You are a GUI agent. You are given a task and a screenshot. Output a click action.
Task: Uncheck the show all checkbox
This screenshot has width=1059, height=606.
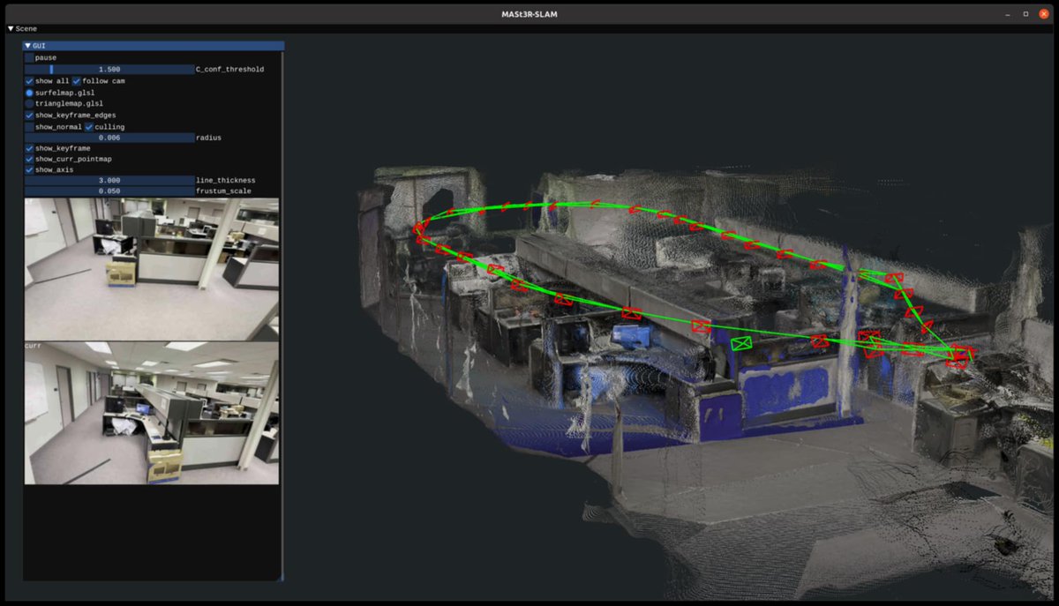click(29, 80)
